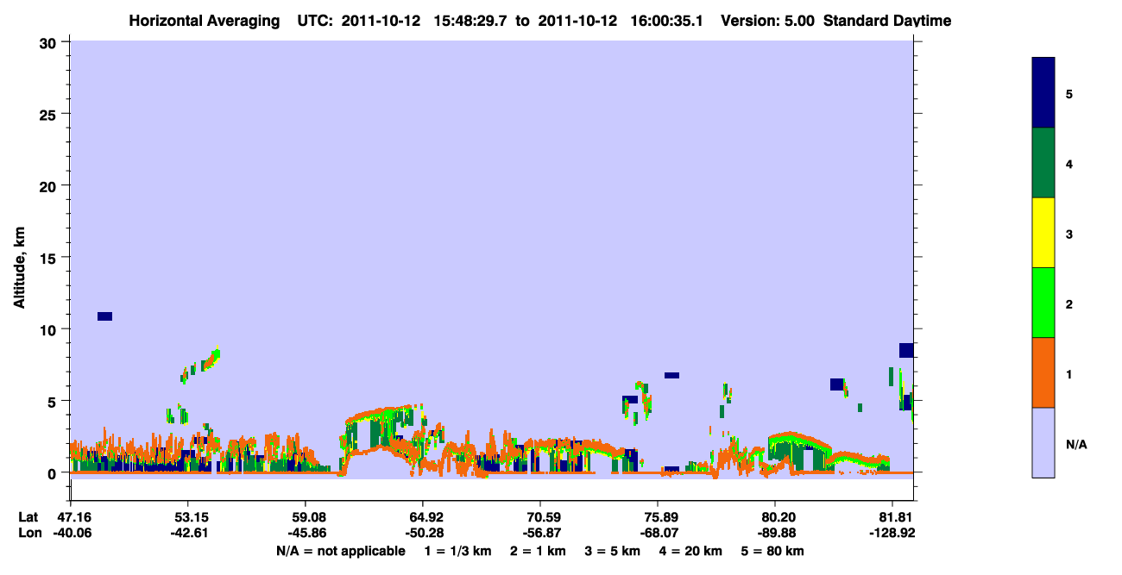Click 'Standard Daytime' in the title
Viewport: 1122px width, 575px height.
[x=887, y=21]
